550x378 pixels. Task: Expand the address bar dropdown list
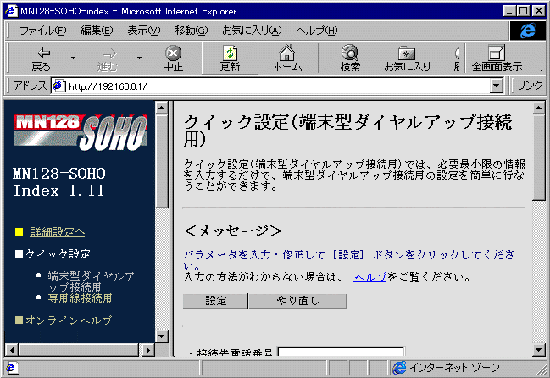[x=497, y=86]
